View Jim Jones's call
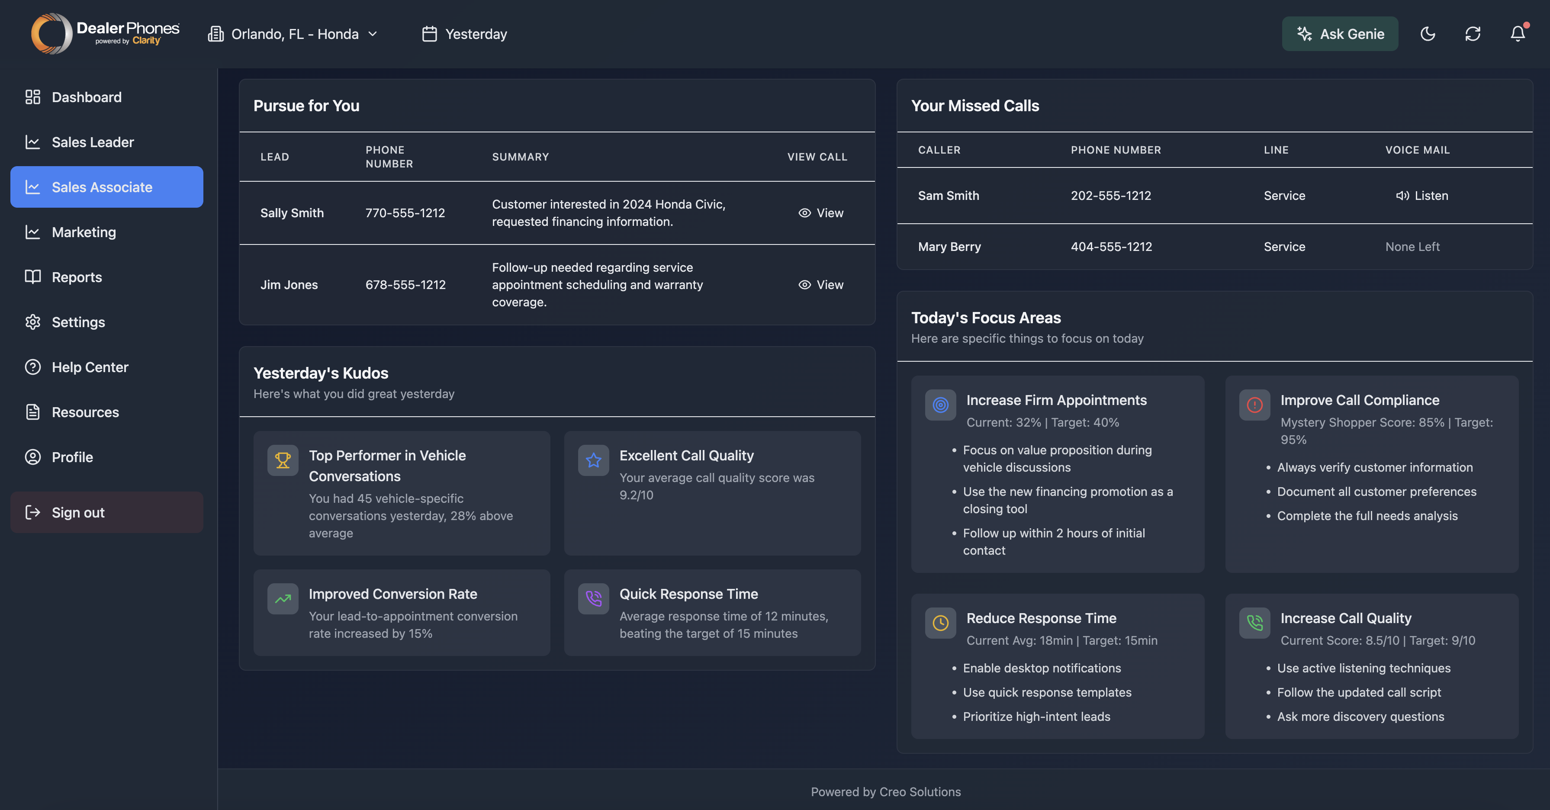The height and width of the screenshot is (810, 1550). click(x=821, y=285)
